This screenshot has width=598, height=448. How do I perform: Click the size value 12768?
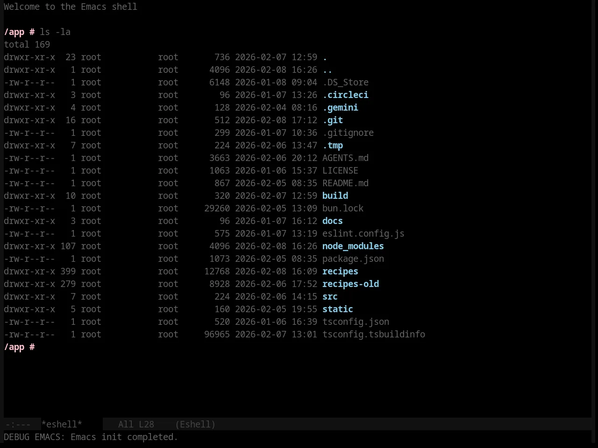[x=217, y=271]
